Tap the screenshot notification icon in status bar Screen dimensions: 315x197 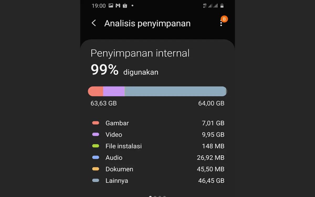tap(111, 5)
